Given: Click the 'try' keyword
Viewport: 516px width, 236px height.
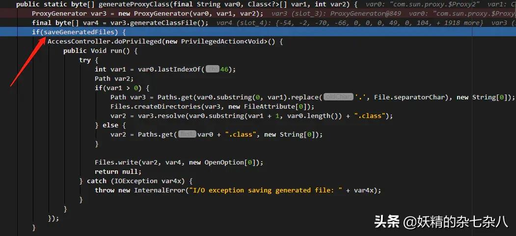Looking at the screenshot, I should tap(85, 60).
